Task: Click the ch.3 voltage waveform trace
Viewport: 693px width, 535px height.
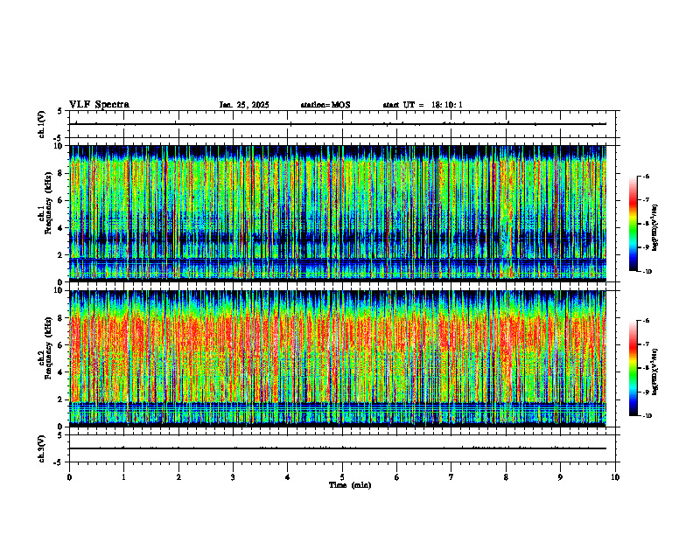Action: tap(338, 448)
